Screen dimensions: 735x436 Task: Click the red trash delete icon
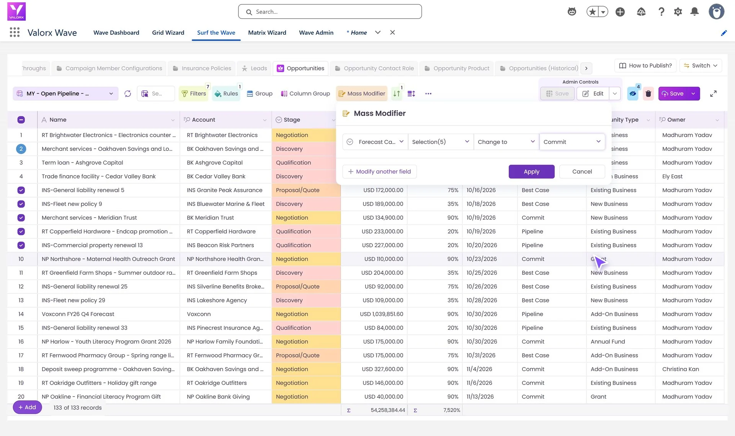tap(648, 94)
